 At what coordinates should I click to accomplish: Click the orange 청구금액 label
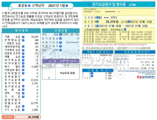pyautogui.click(x=8, y=117)
